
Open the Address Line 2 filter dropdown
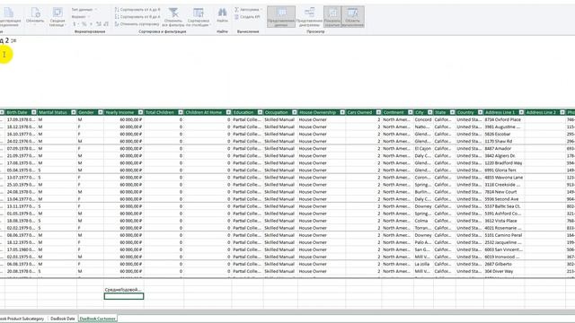pyautogui.click(x=562, y=112)
